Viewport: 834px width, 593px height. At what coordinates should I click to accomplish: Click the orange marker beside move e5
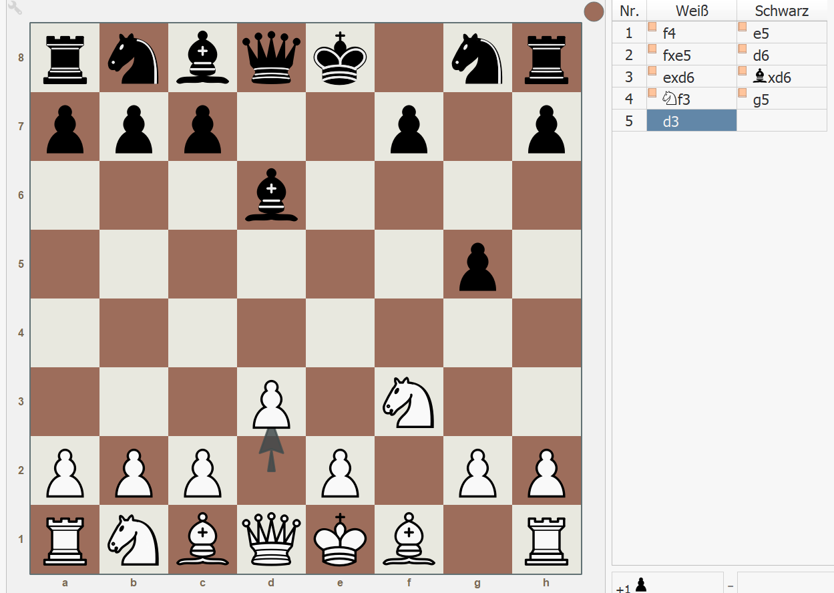point(742,27)
